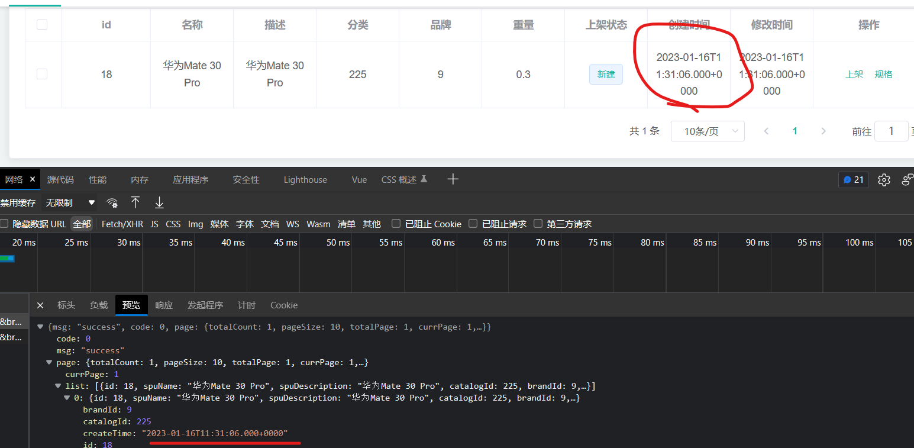Switch to the 性能 tab
Image resolution: width=914 pixels, height=448 pixels.
98,180
